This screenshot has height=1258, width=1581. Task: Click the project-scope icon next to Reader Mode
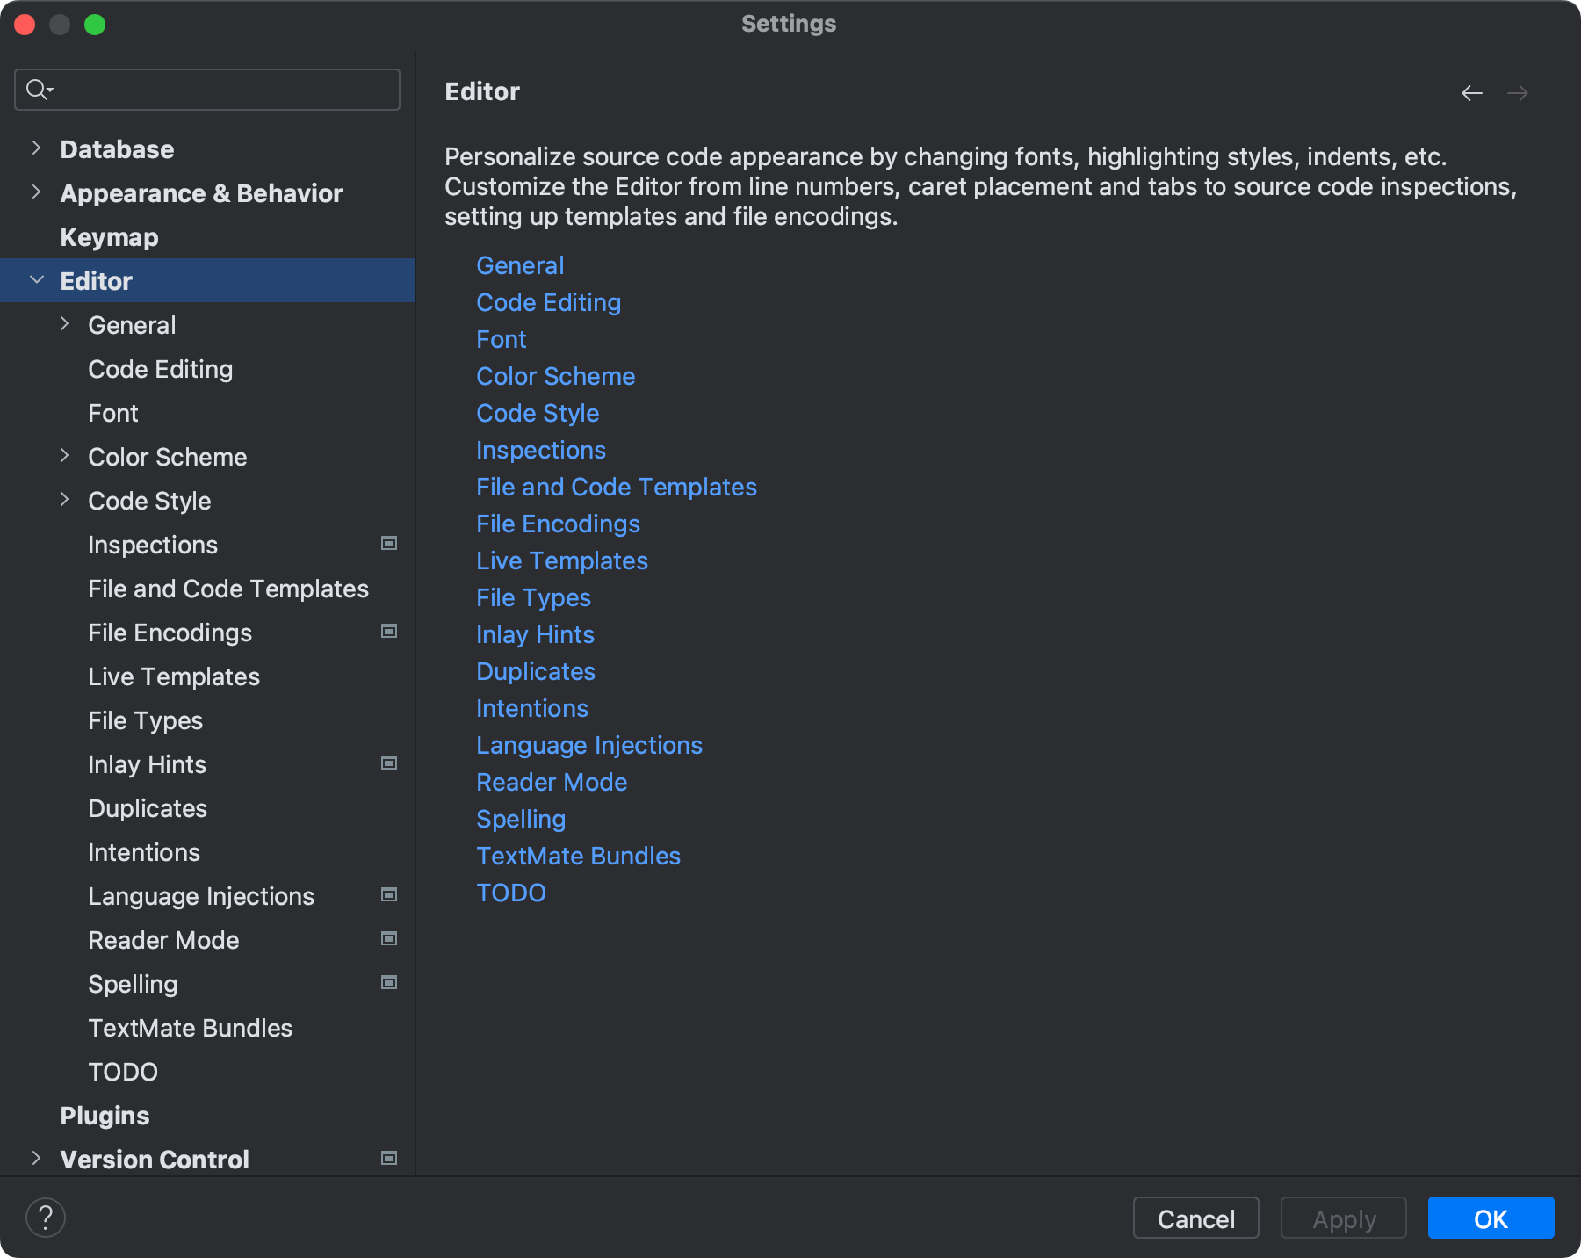coord(388,939)
